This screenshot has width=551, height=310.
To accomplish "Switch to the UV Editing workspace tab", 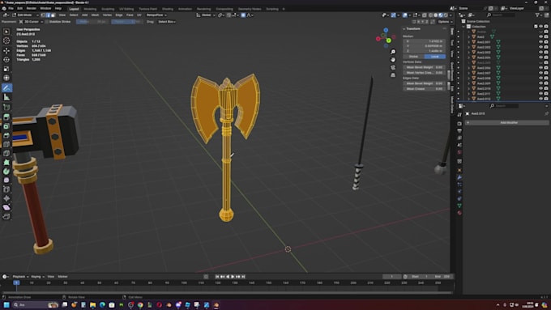I will pos(126,9).
